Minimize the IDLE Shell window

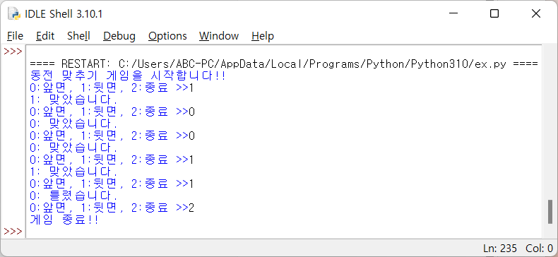(x=453, y=14)
